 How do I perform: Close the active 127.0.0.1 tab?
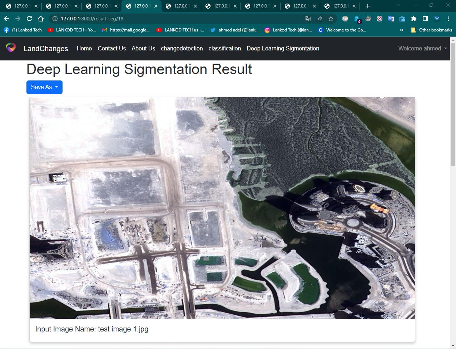[156, 6]
